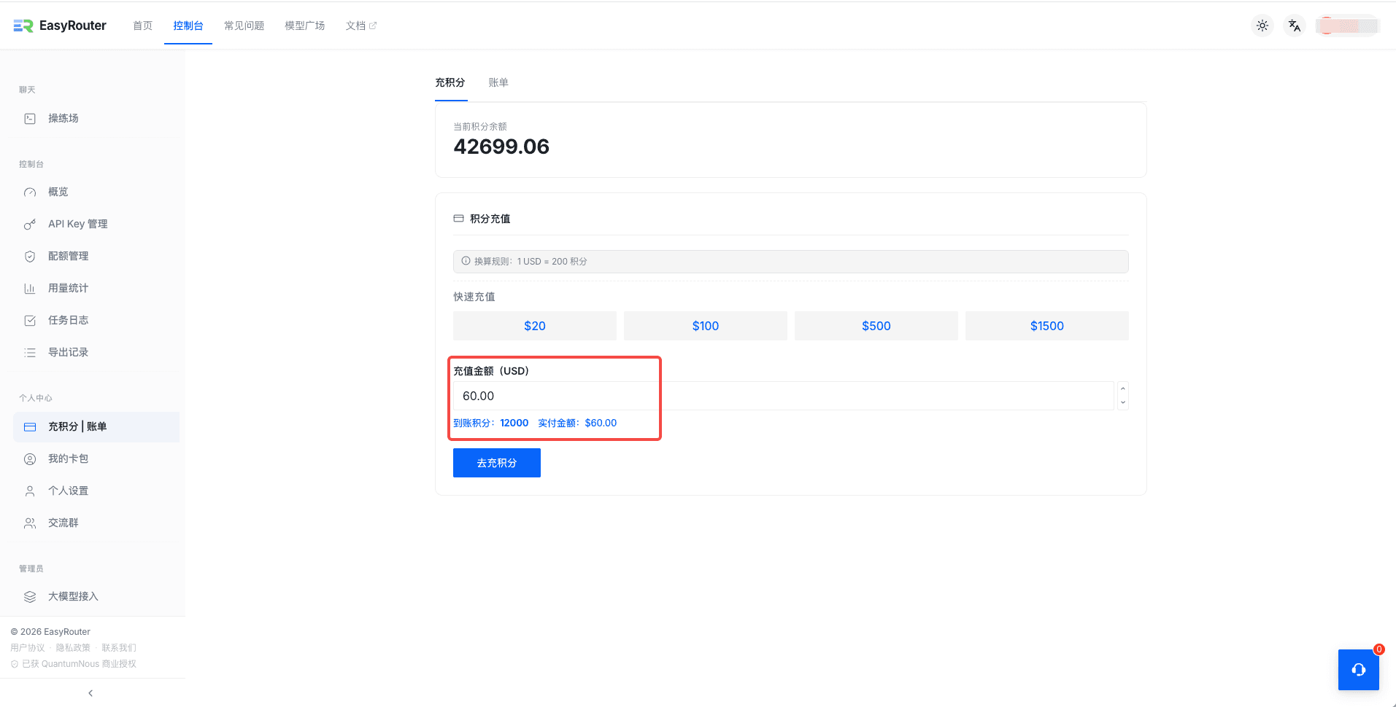The width and height of the screenshot is (1396, 707).
Task: Click the 概览 gauge icon
Action: point(30,192)
